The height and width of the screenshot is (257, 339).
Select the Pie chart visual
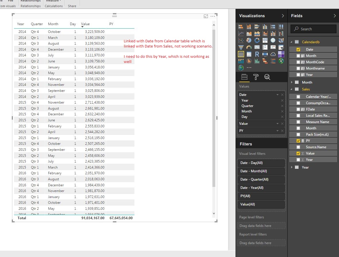(249, 40)
